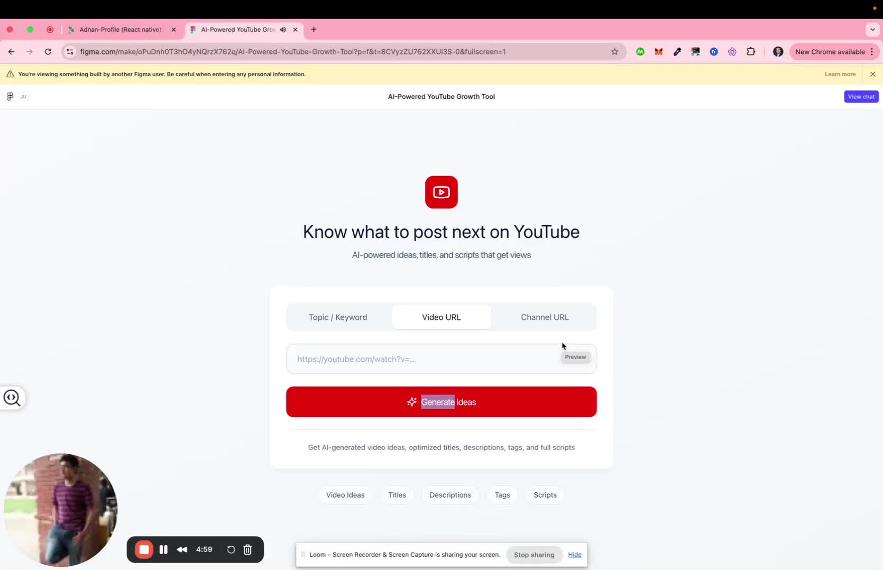883x570 pixels.
Task: Click the Know what to post next heading
Action: pyautogui.click(x=441, y=232)
